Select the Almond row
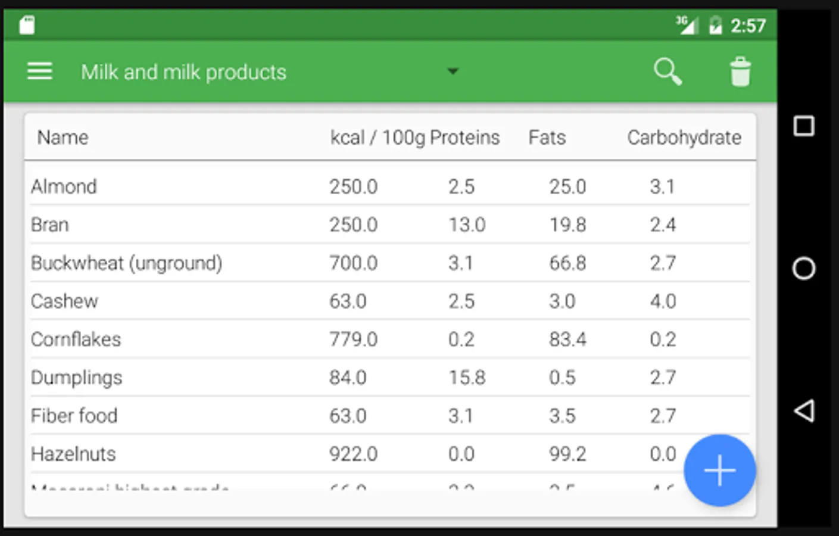839x536 pixels. click(x=64, y=186)
